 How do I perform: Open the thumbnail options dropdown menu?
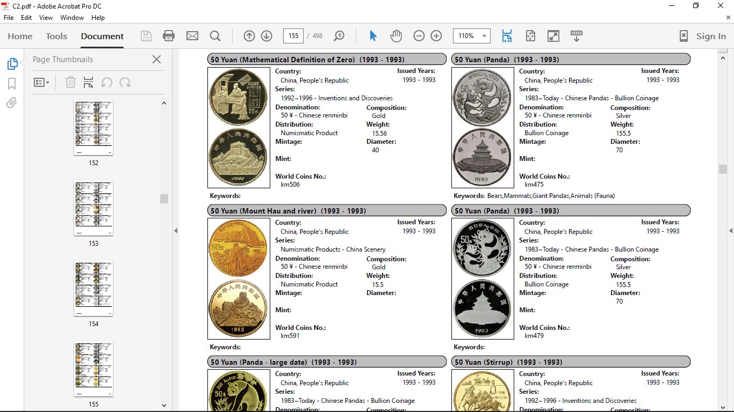[42, 82]
